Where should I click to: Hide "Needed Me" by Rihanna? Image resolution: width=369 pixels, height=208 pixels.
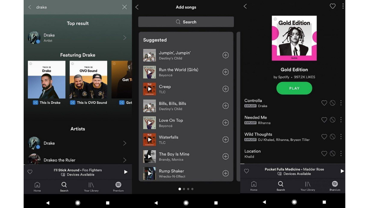coord(333,120)
